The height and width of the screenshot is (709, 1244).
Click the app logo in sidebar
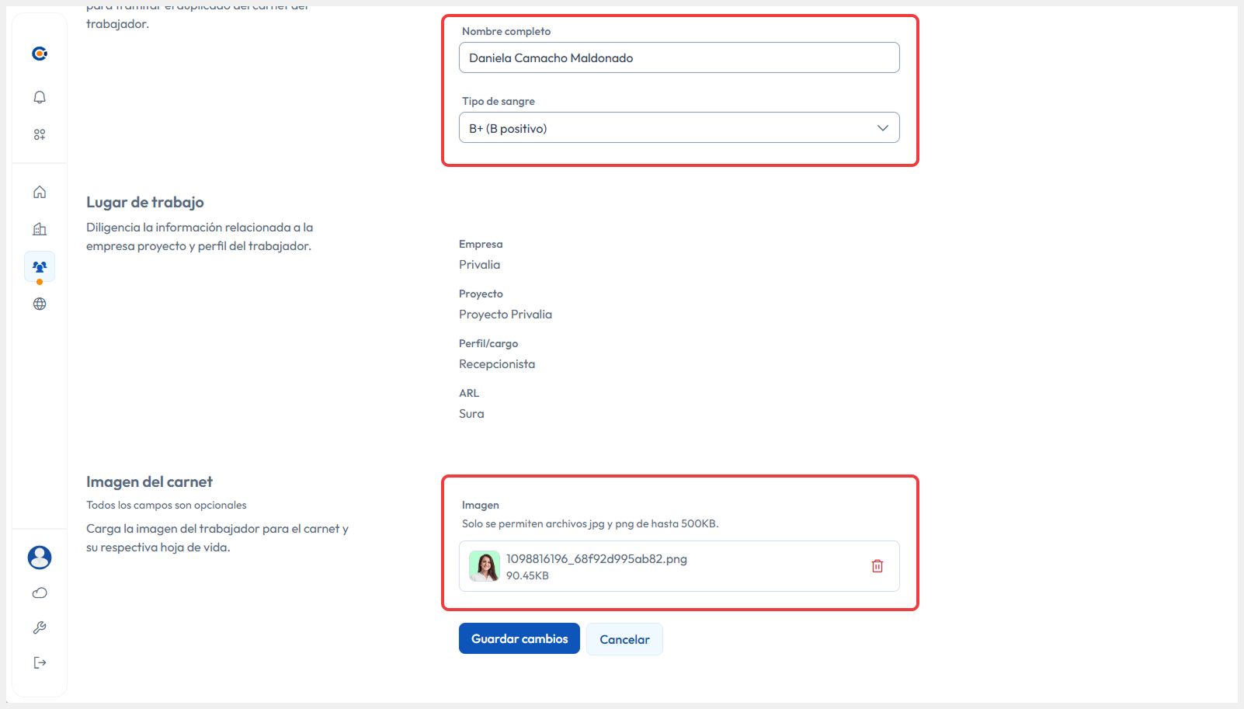(x=40, y=54)
